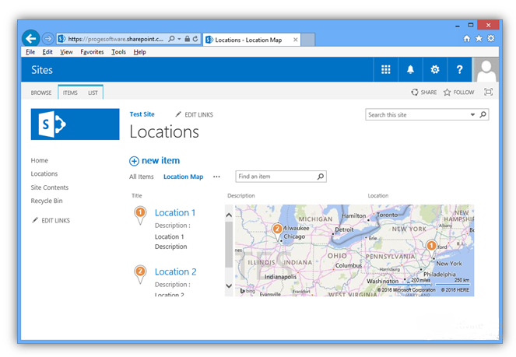Switch to the LIST ribbon tab
The width and height of the screenshot is (516, 357).
pyautogui.click(x=93, y=93)
